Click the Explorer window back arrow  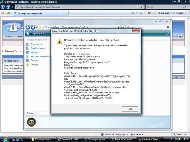(28, 27)
